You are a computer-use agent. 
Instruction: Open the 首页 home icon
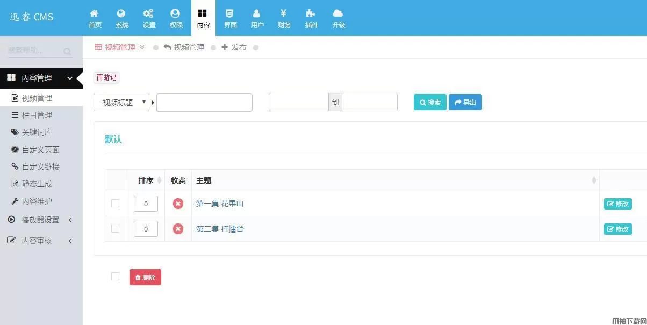coord(95,13)
